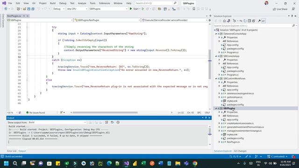Open the Any CPU platform dropdown
Viewport: 299px width, 168px height.
coord(77,9)
